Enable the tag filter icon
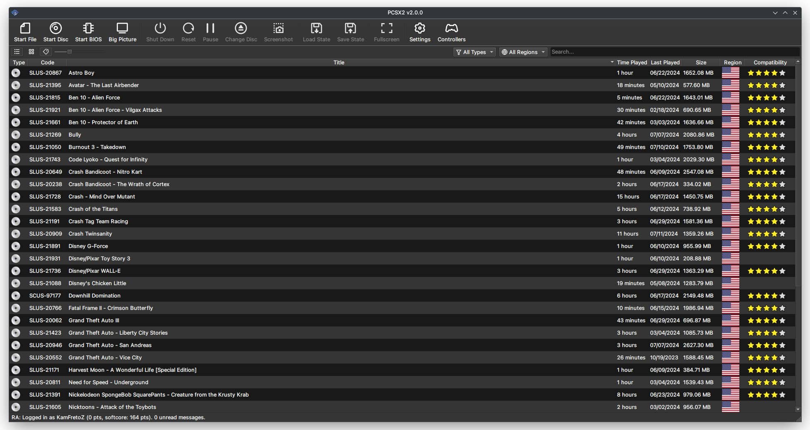Viewport: 810px width, 430px height. tap(45, 52)
